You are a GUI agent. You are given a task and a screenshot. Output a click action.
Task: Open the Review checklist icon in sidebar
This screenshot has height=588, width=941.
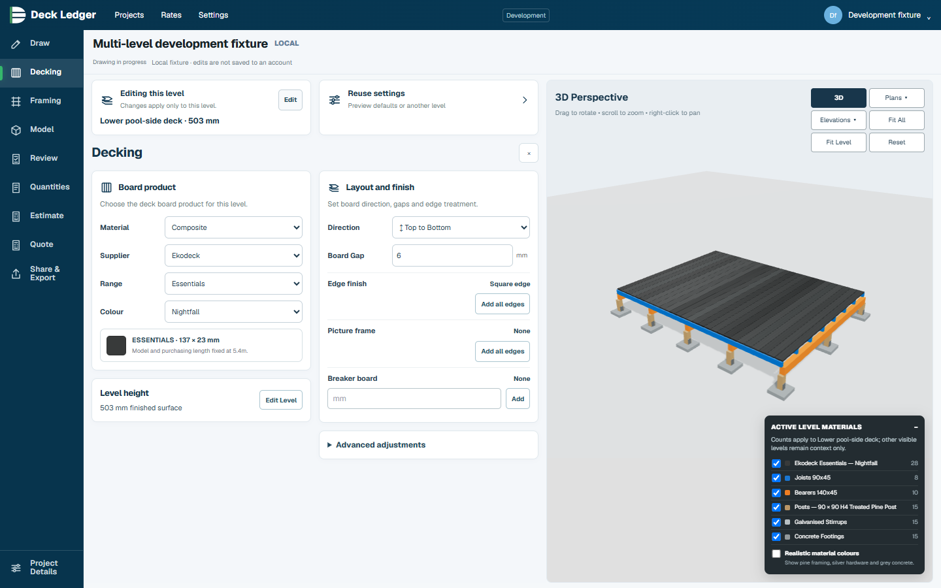click(16, 159)
